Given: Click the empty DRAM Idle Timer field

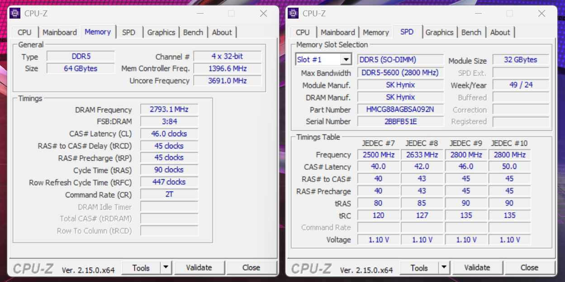Looking at the screenshot, I should (x=169, y=206).
